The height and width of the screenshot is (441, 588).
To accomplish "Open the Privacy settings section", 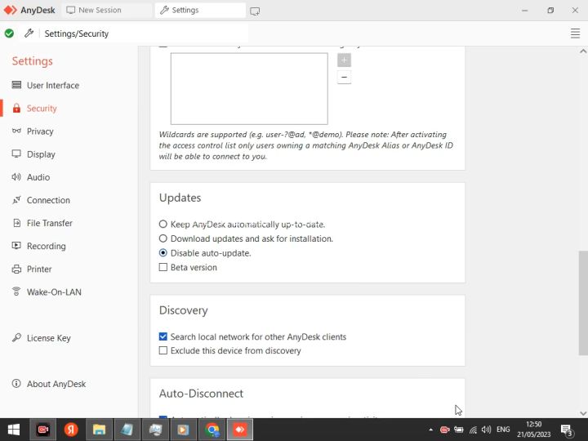I will 40,131.
